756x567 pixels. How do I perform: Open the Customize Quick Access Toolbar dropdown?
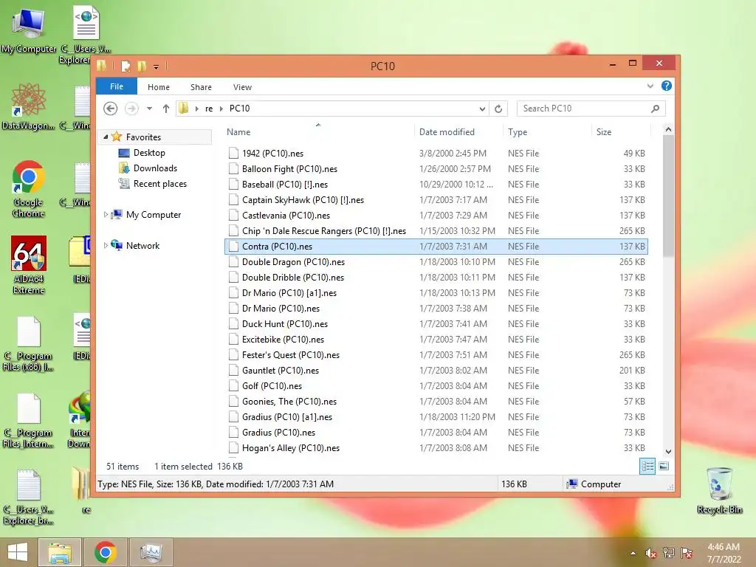coord(157,66)
